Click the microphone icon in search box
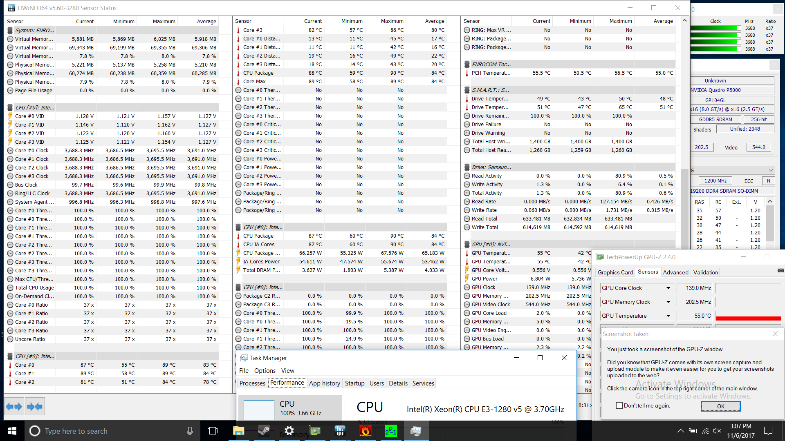This screenshot has height=441, width=785. (190, 431)
